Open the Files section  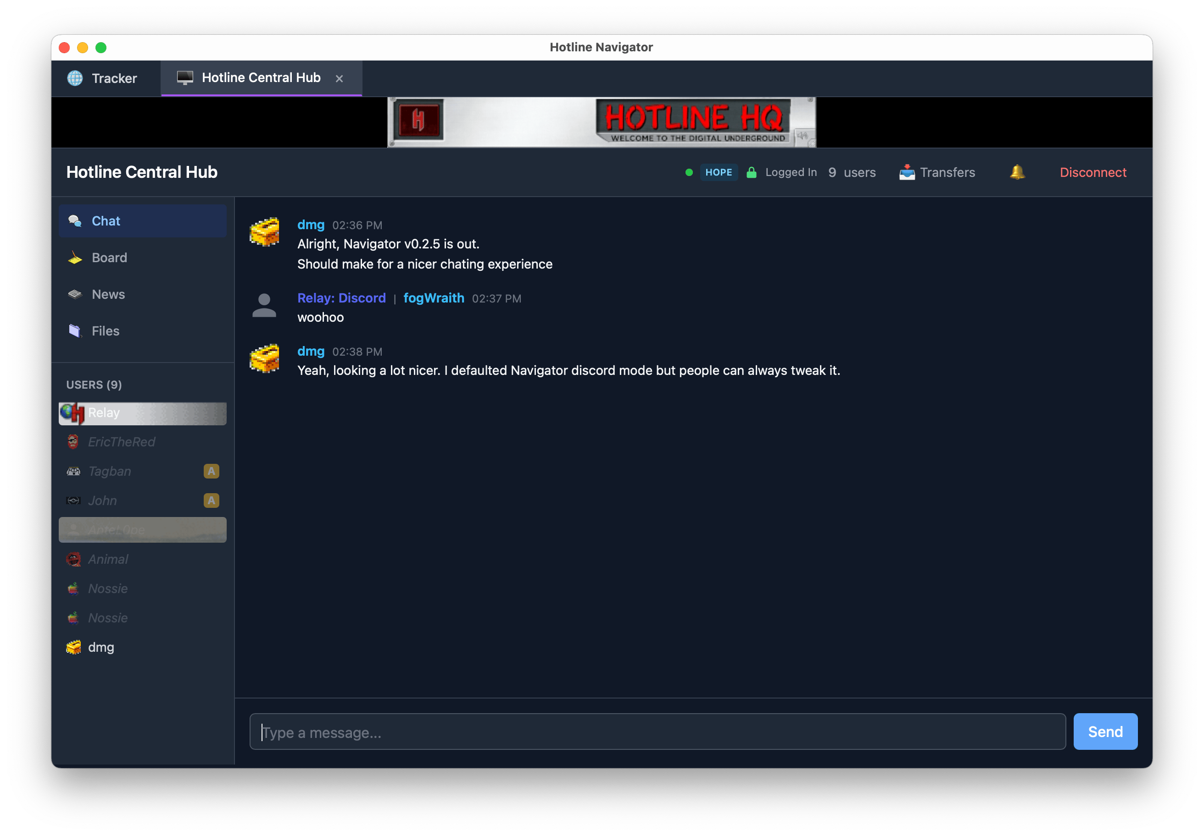[x=143, y=331]
